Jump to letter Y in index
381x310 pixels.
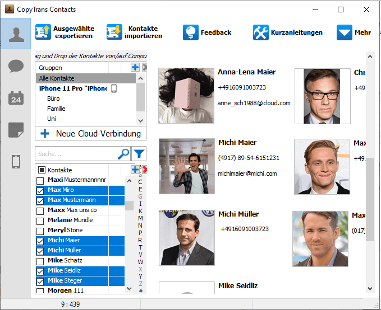[x=140, y=276]
